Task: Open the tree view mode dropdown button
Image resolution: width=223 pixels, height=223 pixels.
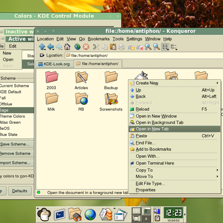Action: pyautogui.click(x=173, y=47)
